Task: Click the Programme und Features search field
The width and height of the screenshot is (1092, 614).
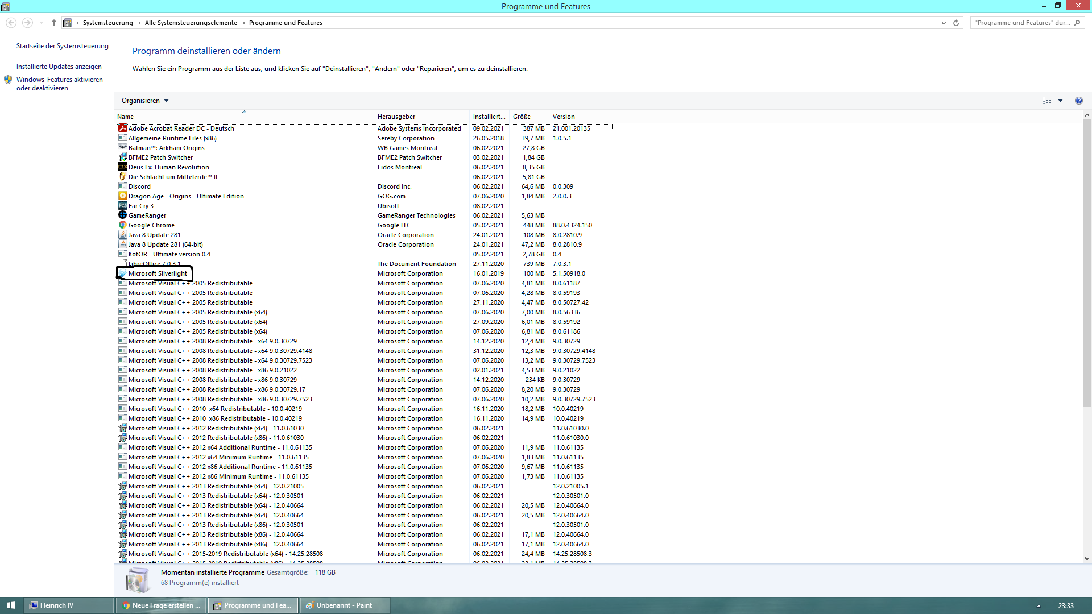Action: click(x=1021, y=23)
